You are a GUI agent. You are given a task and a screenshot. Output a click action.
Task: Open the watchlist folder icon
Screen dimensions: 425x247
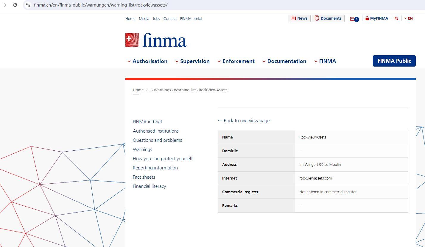[x=354, y=19]
